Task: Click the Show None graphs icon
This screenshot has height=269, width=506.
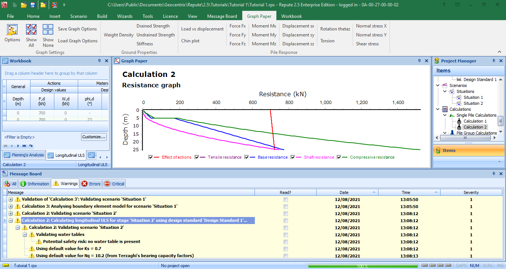Action: click(48, 30)
